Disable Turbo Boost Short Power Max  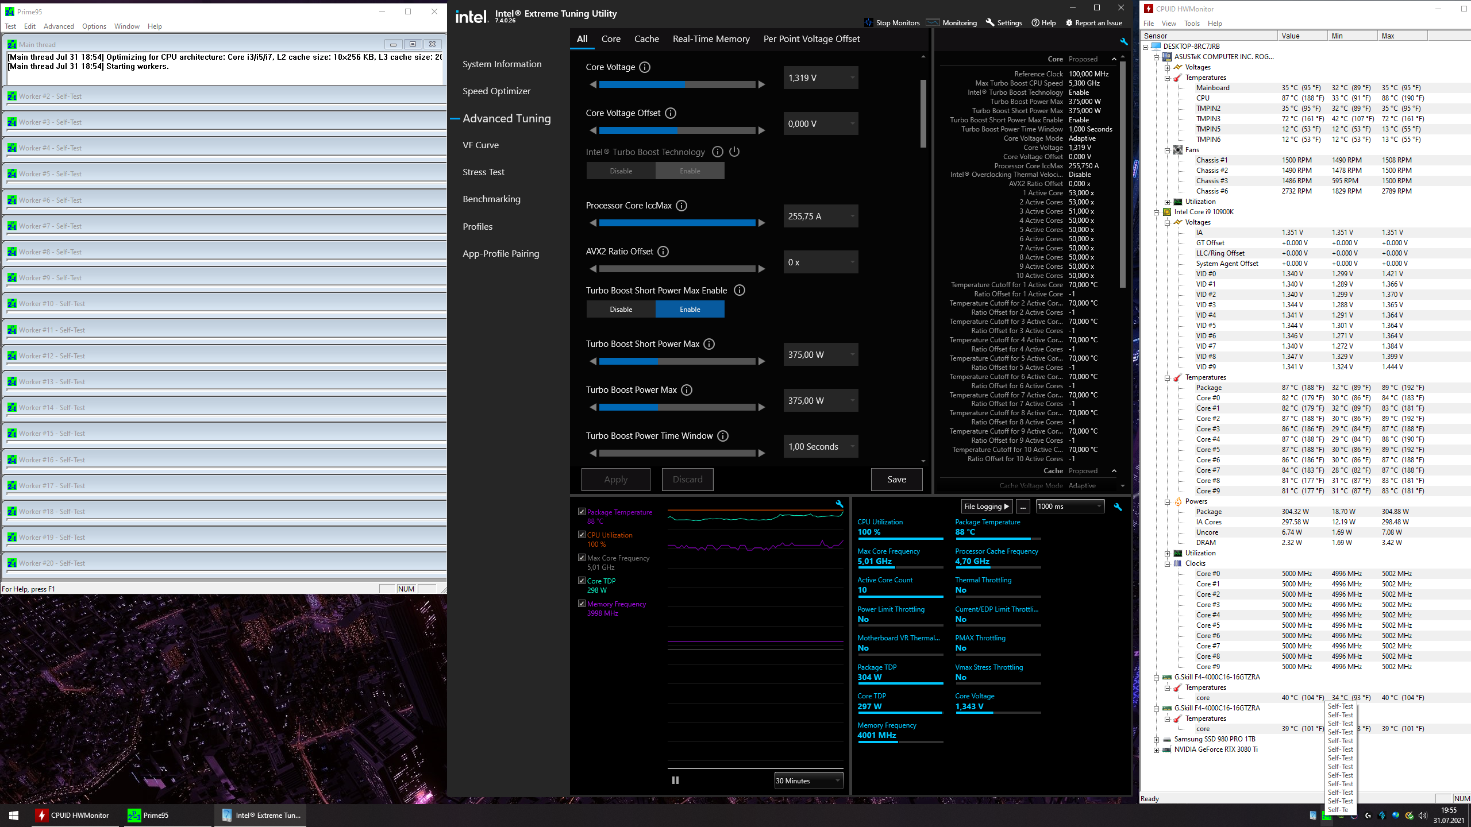621,309
